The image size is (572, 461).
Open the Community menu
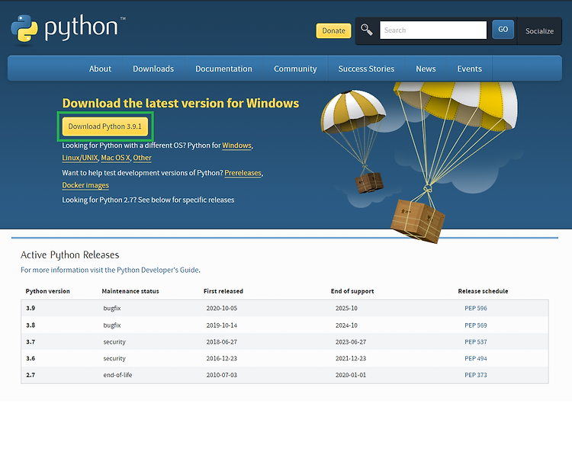295,69
